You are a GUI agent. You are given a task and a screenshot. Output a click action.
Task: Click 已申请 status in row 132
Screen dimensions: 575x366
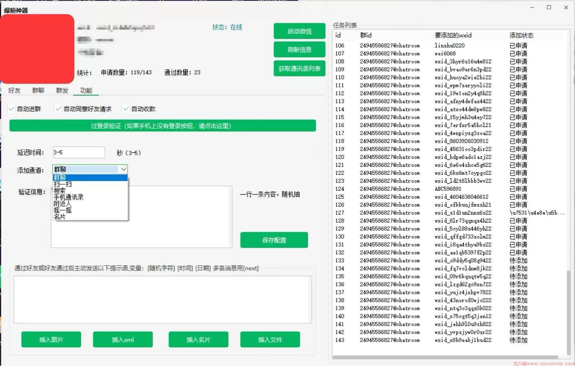pyautogui.click(x=518, y=252)
